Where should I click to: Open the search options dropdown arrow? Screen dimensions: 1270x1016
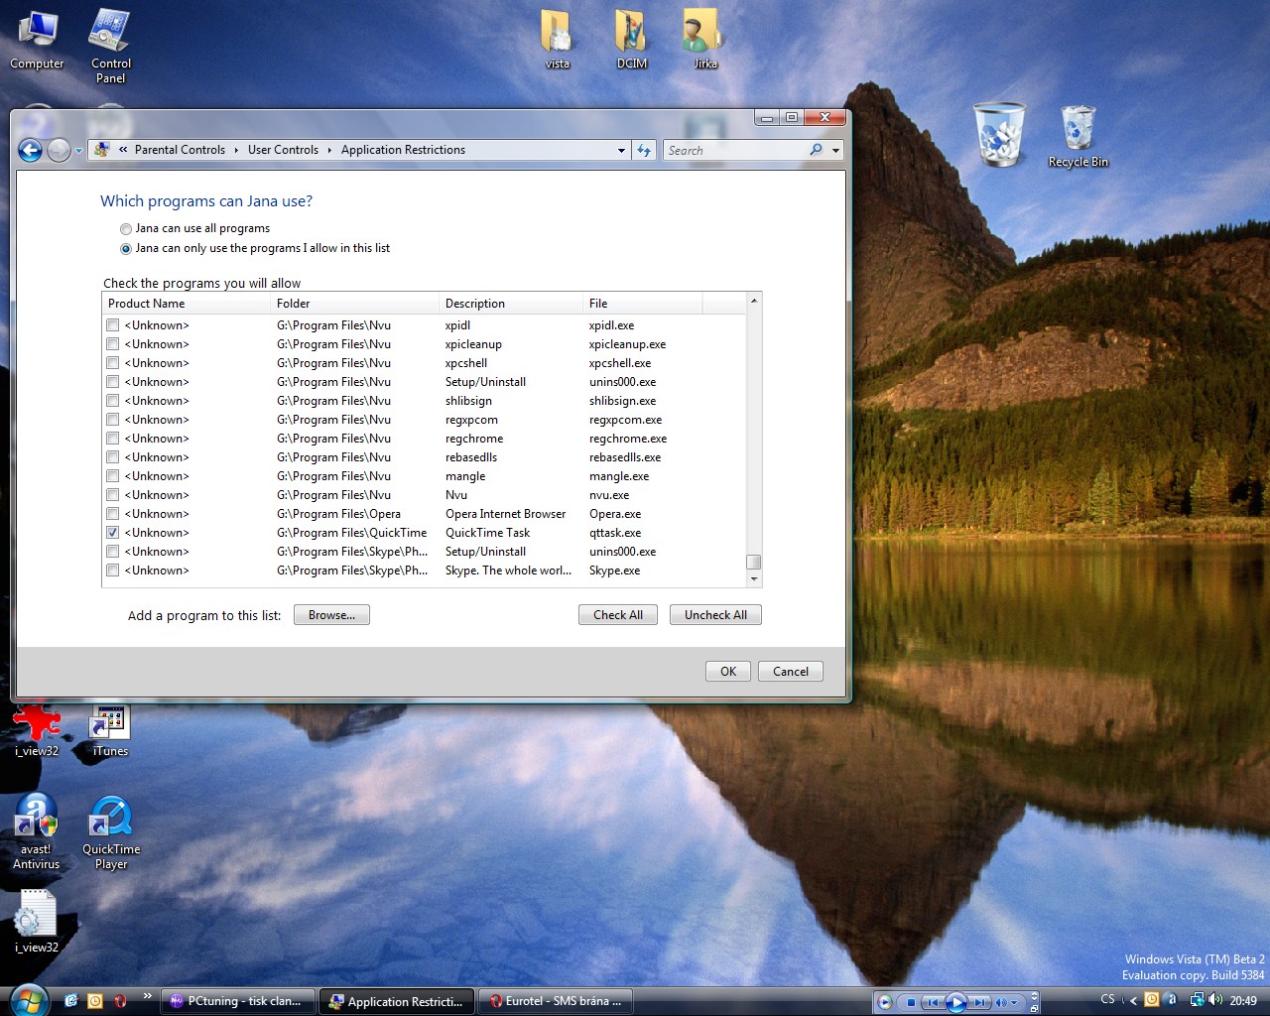[836, 151]
